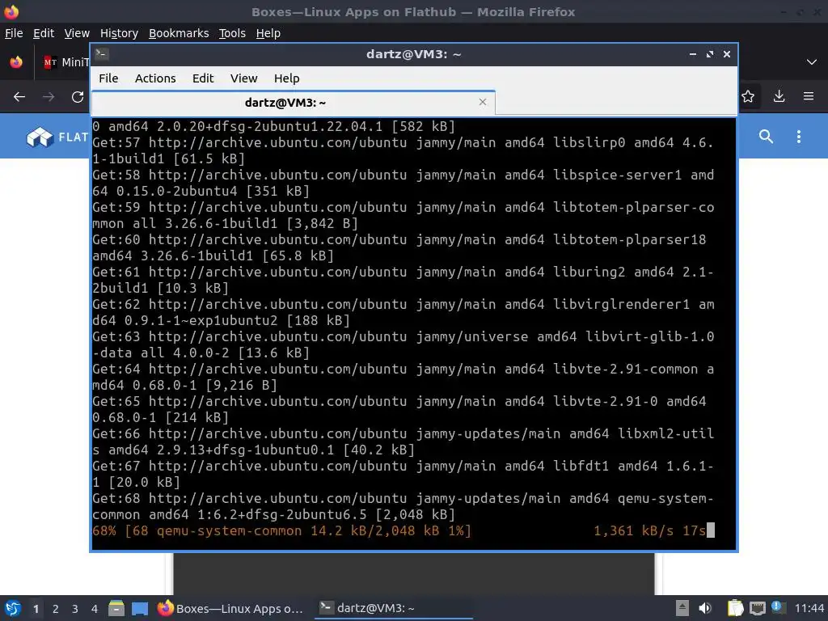Image resolution: width=828 pixels, height=621 pixels.
Task: Open the Firefox File menu
Action: point(14,33)
